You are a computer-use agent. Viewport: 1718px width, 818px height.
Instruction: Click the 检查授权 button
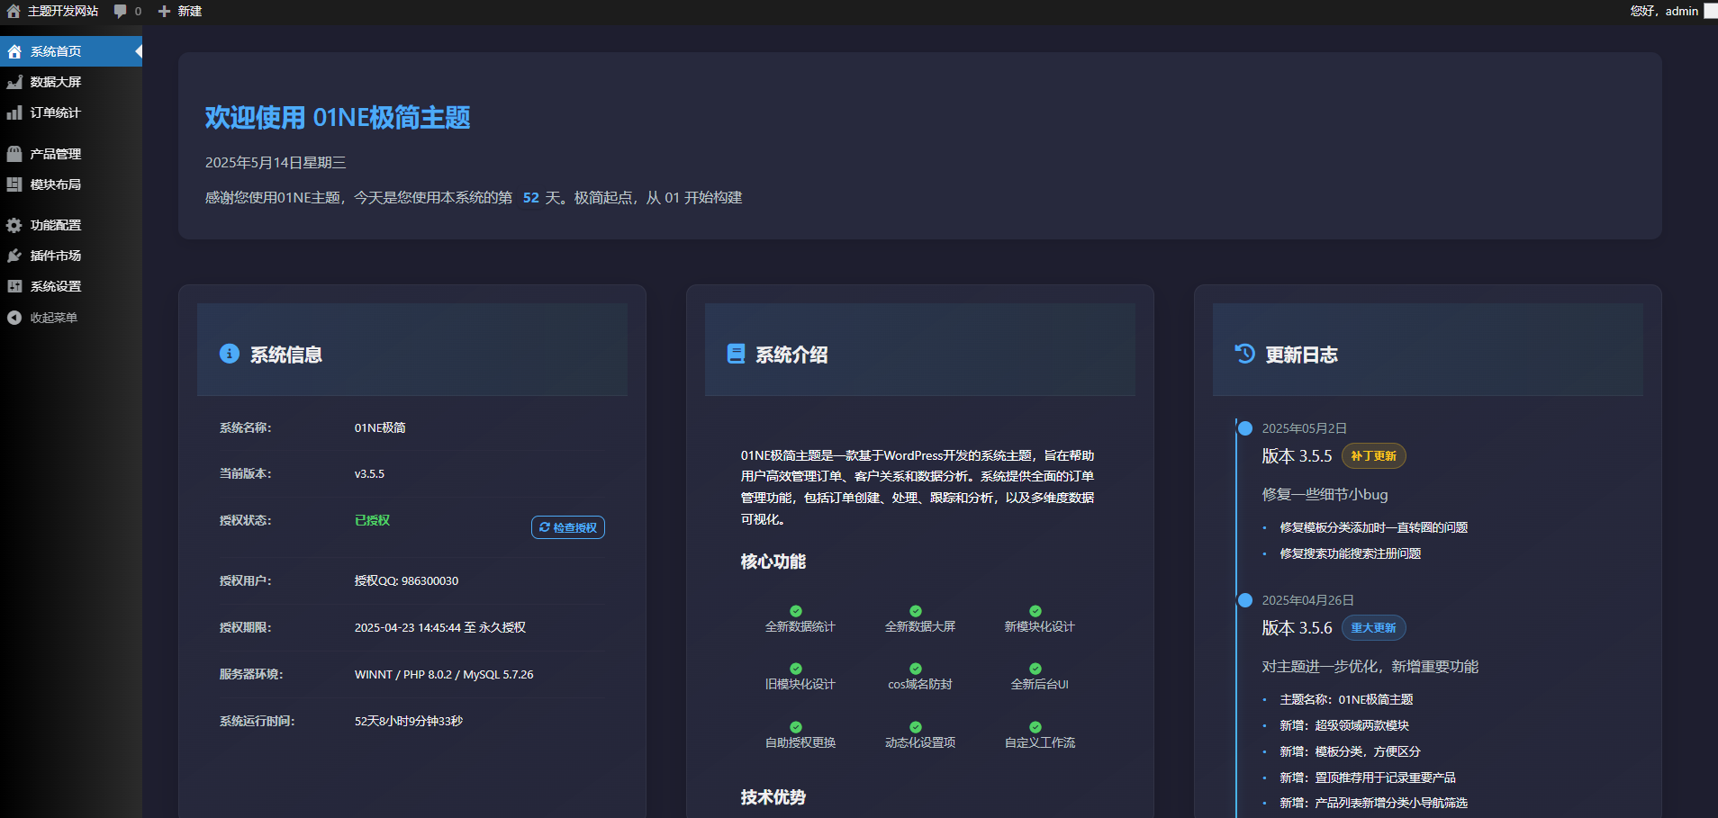(x=568, y=527)
